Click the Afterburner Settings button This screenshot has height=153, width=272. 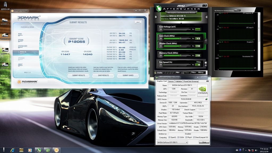[x=201, y=73]
